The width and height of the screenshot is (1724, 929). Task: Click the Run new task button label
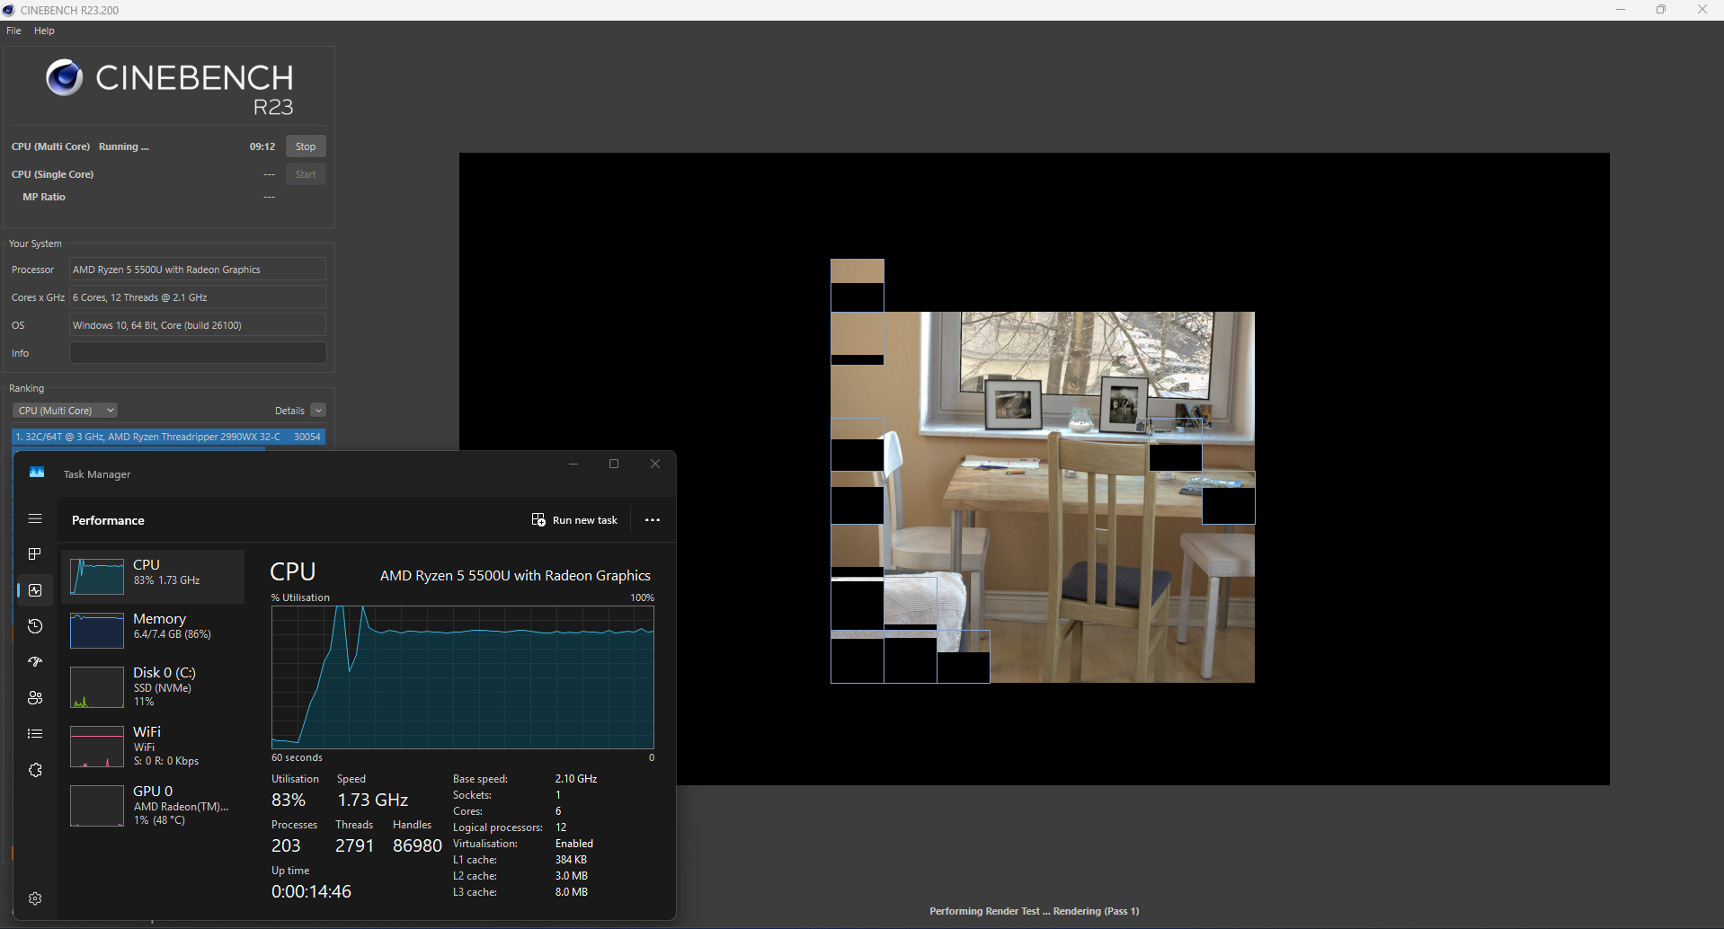tap(585, 520)
